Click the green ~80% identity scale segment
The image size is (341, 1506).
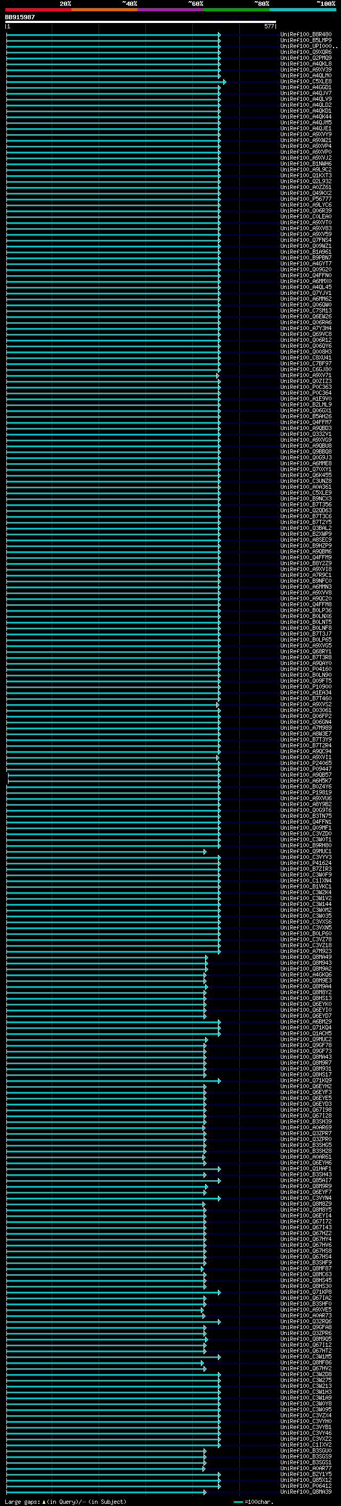pos(236,10)
